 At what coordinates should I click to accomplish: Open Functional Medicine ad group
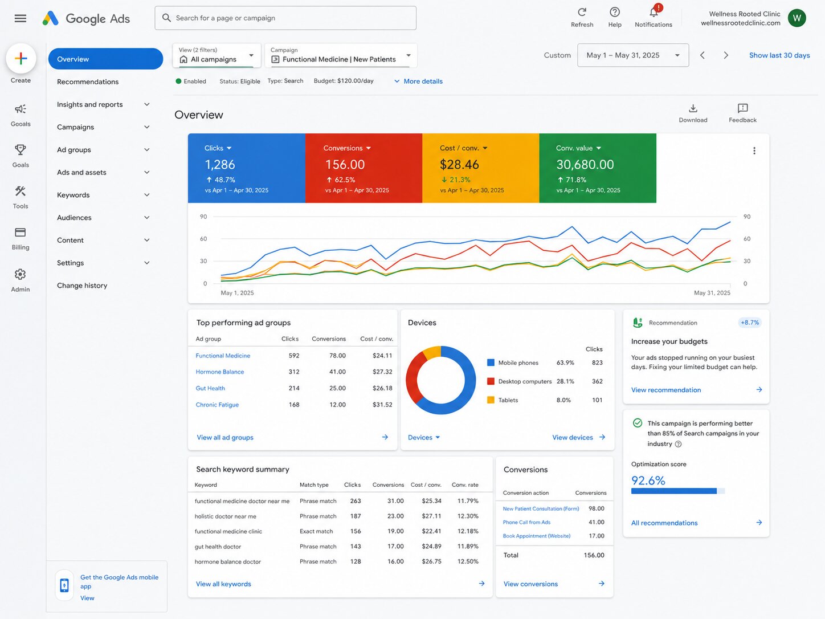point(223,356)
